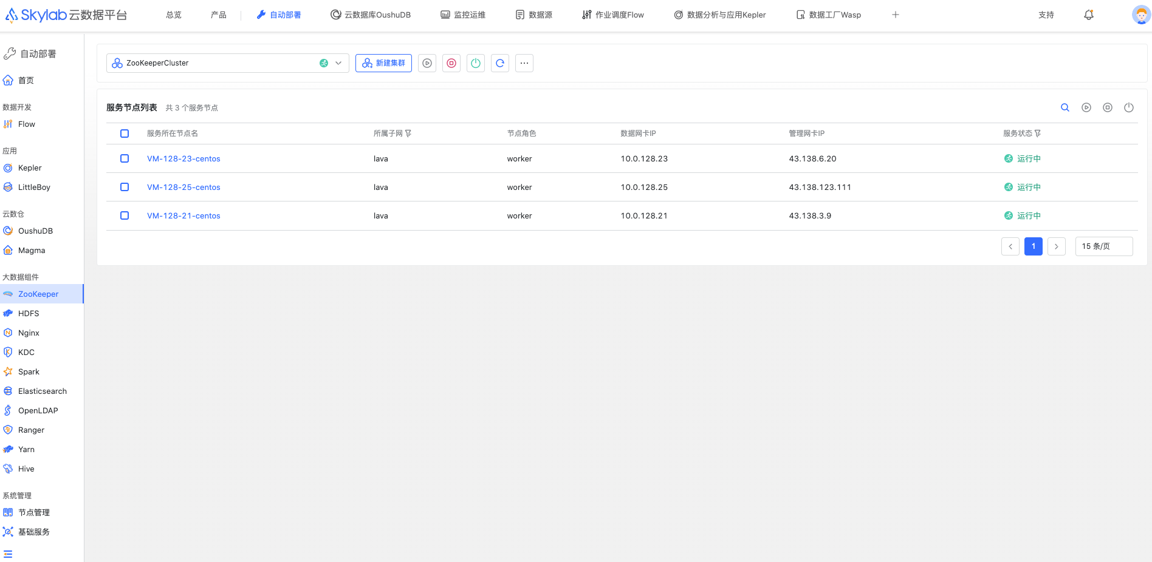Open Elasticsearch in the sidebar
Viewport: 1152px width, 562px height.
[42, 391]
